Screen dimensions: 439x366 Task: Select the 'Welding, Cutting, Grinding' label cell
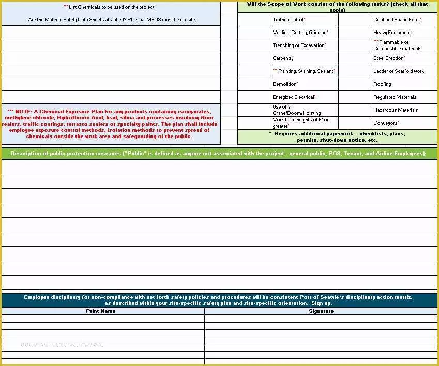pos(305,33)
